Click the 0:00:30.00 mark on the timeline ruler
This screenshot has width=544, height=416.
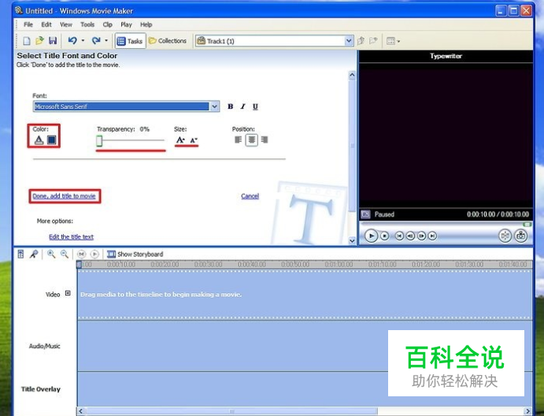point(208,265)
